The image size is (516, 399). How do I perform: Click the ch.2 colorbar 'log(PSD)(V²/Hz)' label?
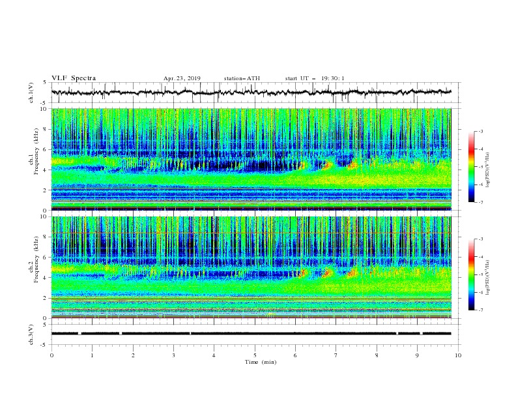pos(487,278)
